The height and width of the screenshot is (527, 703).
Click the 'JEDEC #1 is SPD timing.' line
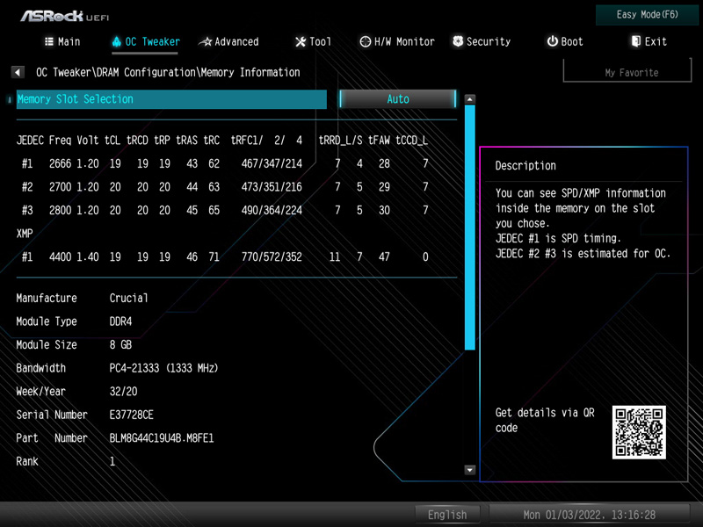click(558, 238)
